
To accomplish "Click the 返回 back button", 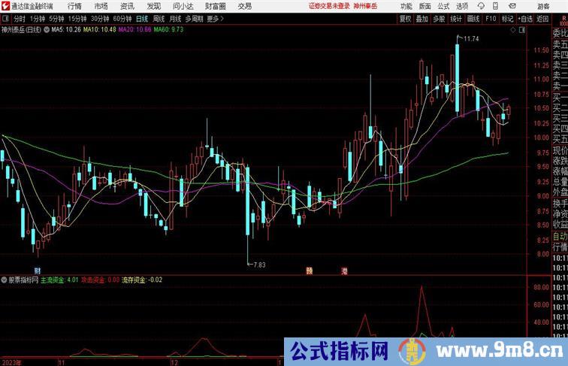I will coord(542,19).
